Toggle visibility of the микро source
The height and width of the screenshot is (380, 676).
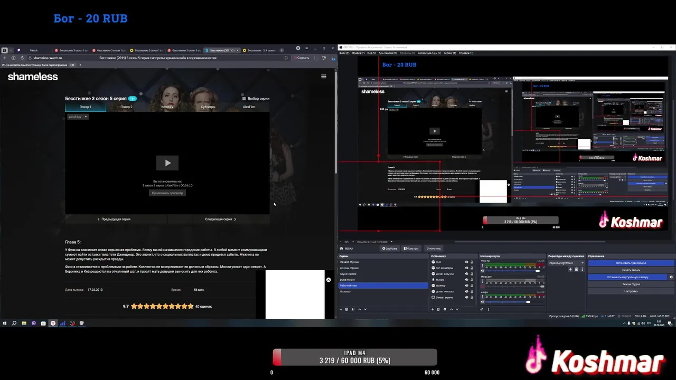466,280
